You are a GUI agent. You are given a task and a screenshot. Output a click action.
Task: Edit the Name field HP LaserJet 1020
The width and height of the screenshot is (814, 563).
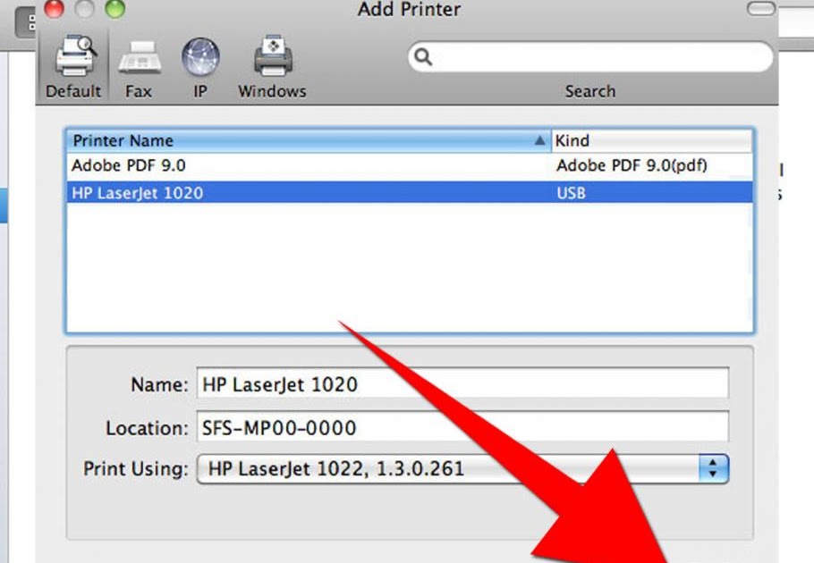(462, 383)
